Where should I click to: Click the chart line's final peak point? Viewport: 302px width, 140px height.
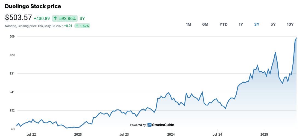297,38
